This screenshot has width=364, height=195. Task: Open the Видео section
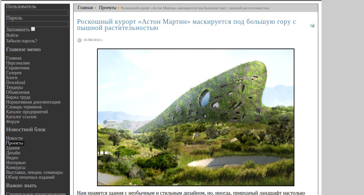[x=12, y=158]
